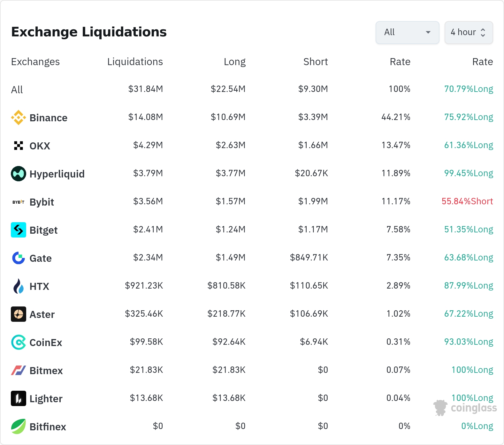Select the Aster logo icon
The height and width of the screenshot is (445, 504).
coord(19,314)
